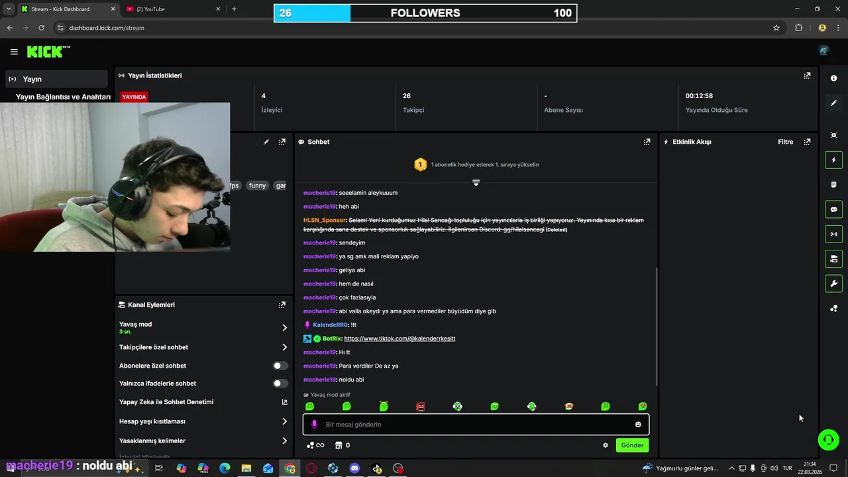848x477 pixels.
Task: Open the browser tab search dropdown
Action: [x=9, y=9]
